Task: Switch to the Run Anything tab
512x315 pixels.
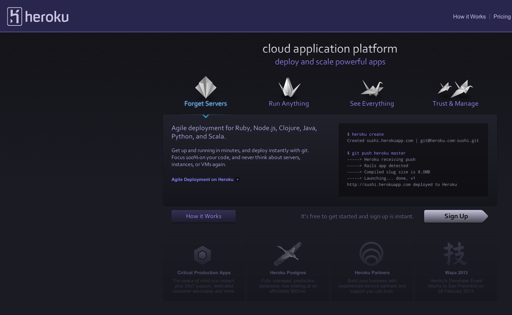Action: click(289, 104)
